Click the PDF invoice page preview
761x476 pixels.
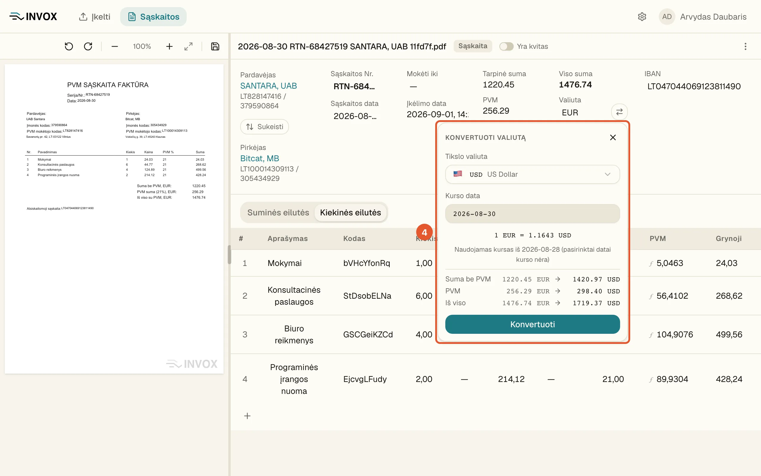click(x=114, y=219)
